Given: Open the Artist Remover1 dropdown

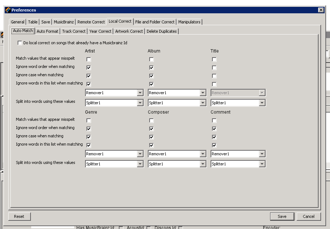Looking at the screenshot, I should click(114, 93).
